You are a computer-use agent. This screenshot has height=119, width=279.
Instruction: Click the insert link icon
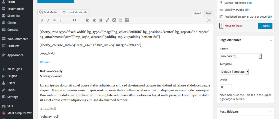pyautogui.click(x=107, y=20)
